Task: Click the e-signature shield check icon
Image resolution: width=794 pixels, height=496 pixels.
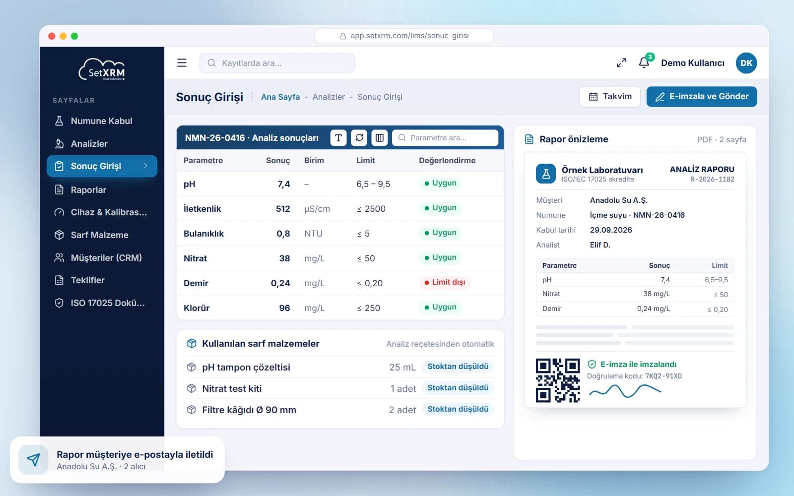Action: coord(592,364)
